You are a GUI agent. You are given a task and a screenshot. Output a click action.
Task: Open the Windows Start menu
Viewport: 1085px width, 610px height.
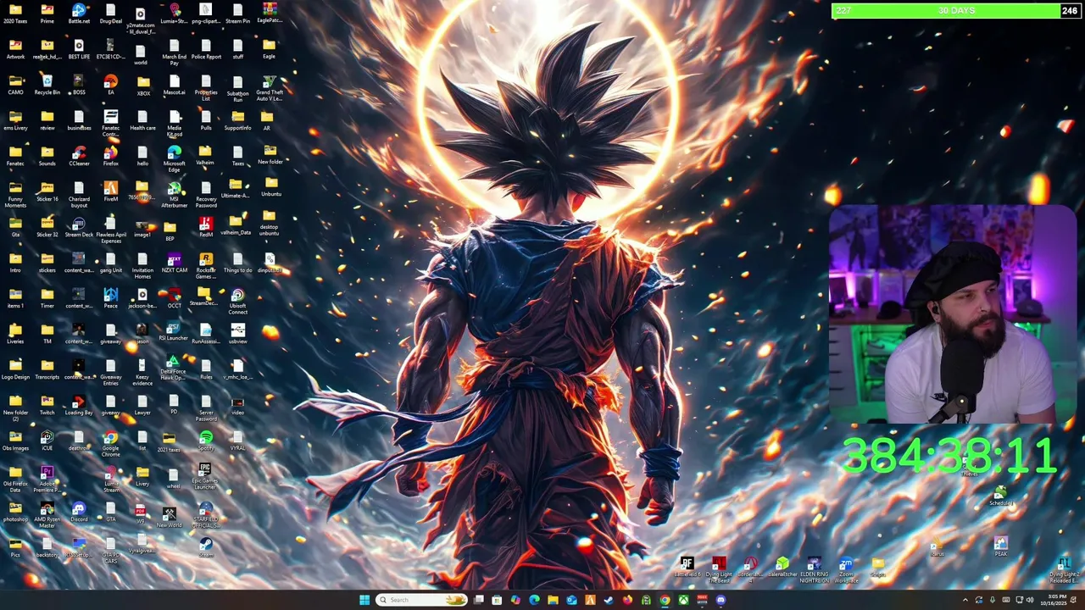[364, 600]
